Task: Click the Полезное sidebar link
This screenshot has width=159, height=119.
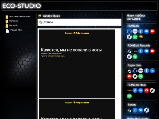Action: [x=14, y=21]
